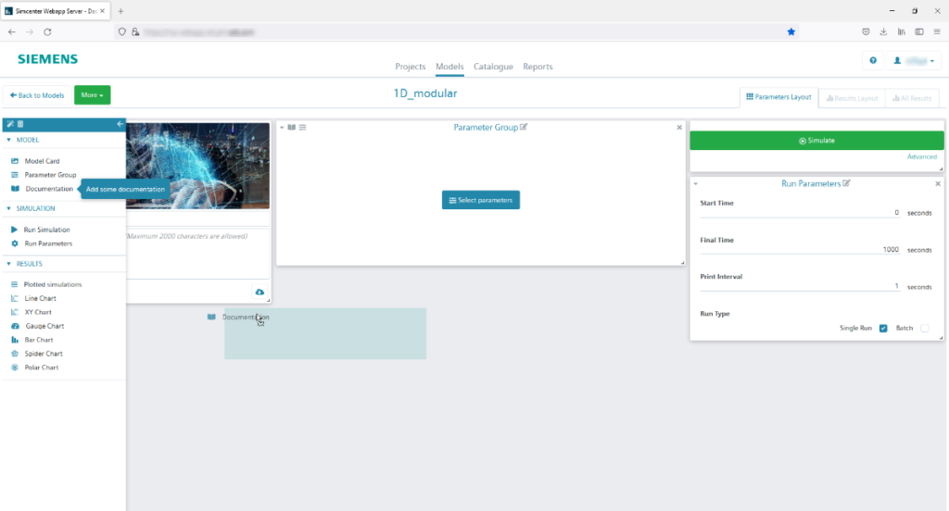The image size is (949, 511).
Task: Collapse the Parameter Group panel arrow
Action: point(282,128)
